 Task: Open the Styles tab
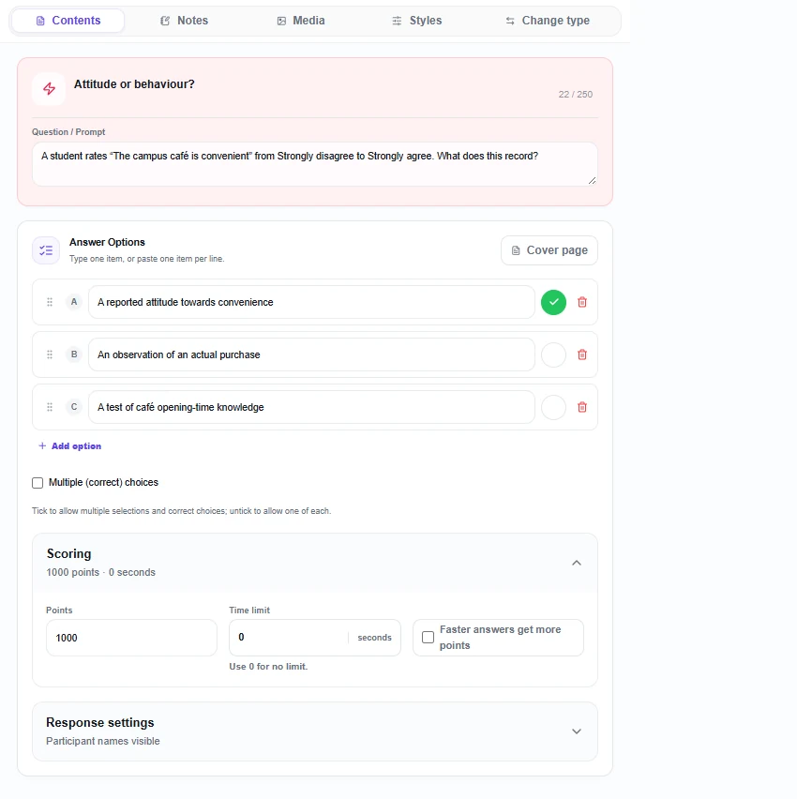[417, 21]
